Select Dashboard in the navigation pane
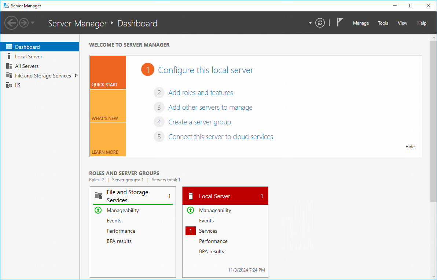Screen dimensions: 437x280 (x=40, y=47)
